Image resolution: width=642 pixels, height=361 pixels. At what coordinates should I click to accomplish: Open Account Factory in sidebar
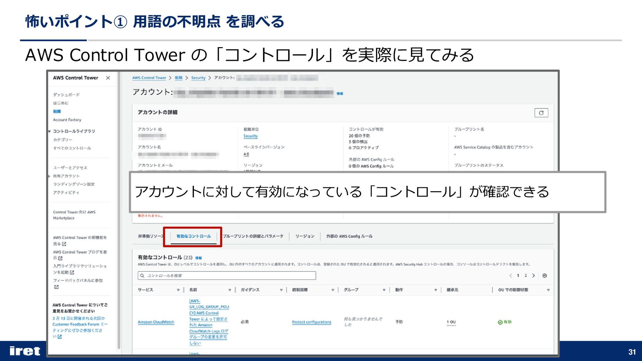click(67, 120)
